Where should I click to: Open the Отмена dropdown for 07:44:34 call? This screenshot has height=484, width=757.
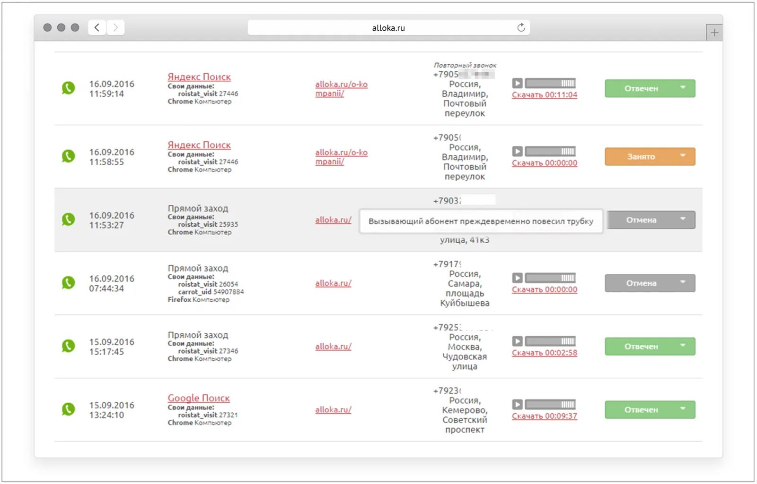coord(683,282)
